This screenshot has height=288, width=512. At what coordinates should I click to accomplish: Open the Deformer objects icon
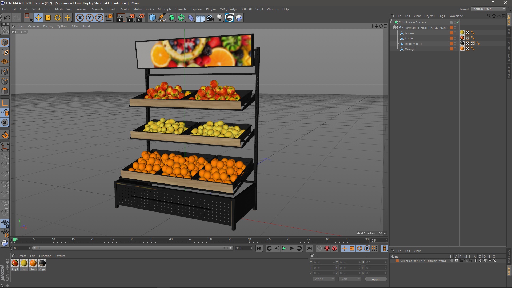[x=191, y=18]
